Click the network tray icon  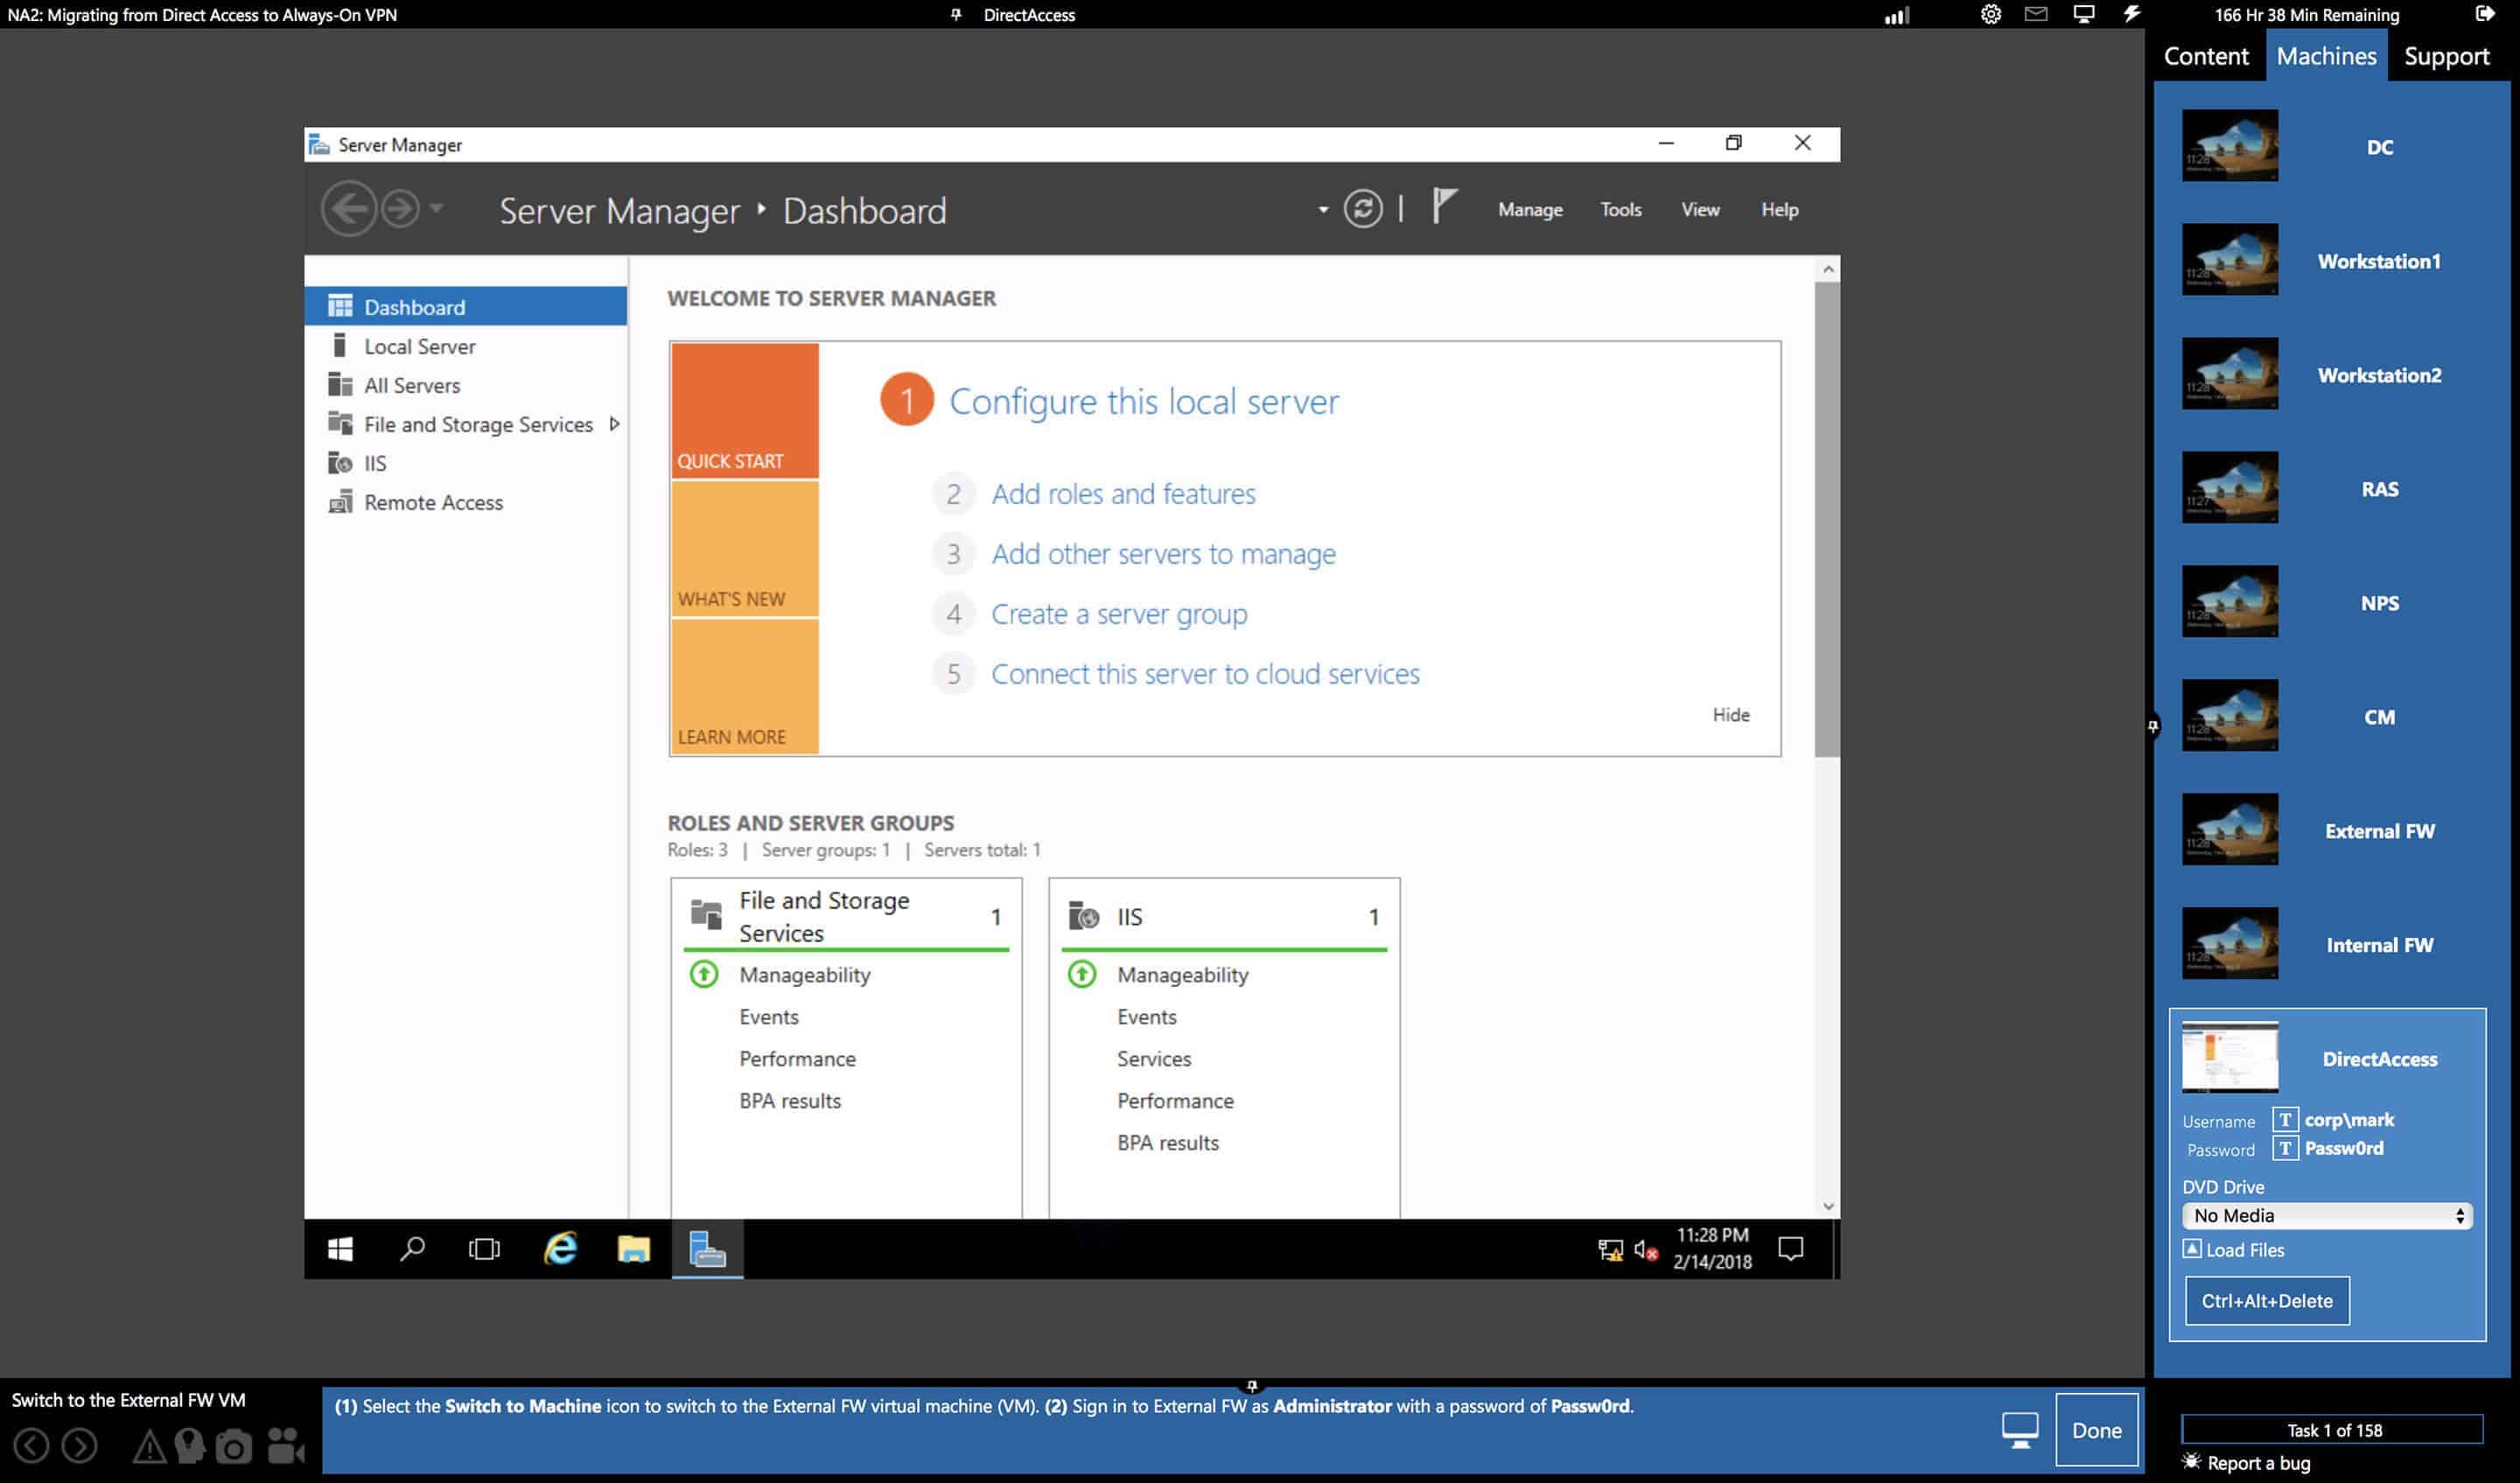[1610, 1249]
